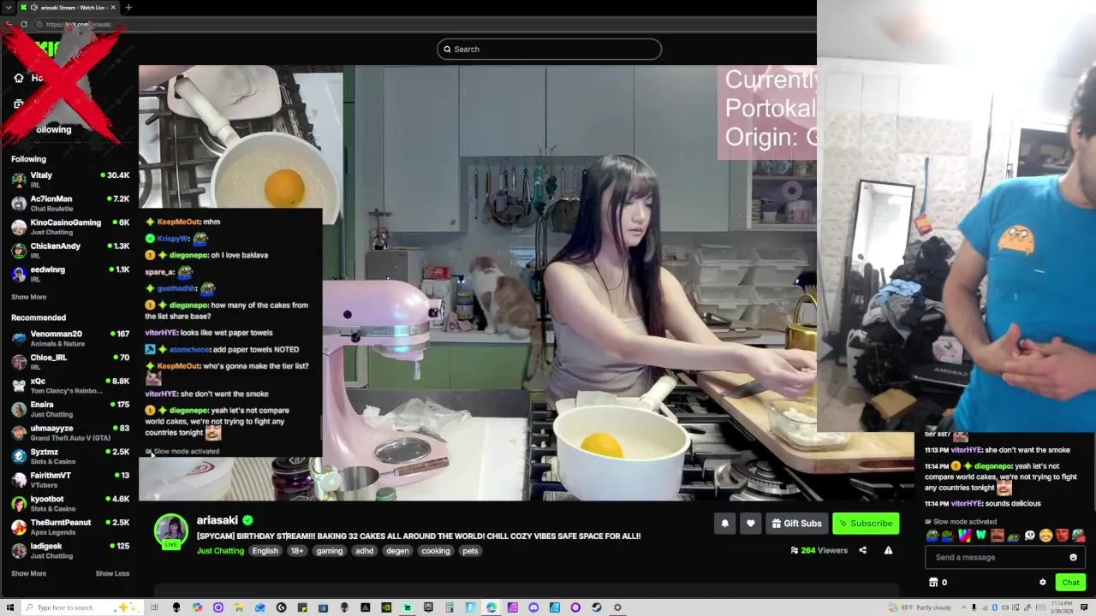
Task: Open ChickenAndy's channel
Action: [70, 251]
